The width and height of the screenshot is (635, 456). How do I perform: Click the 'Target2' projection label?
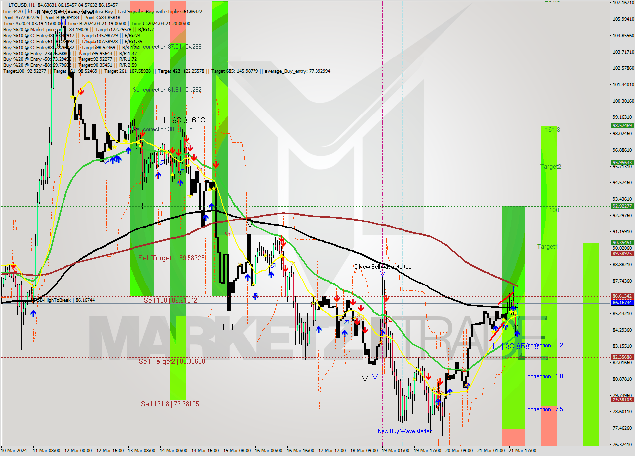pos(551,167)
